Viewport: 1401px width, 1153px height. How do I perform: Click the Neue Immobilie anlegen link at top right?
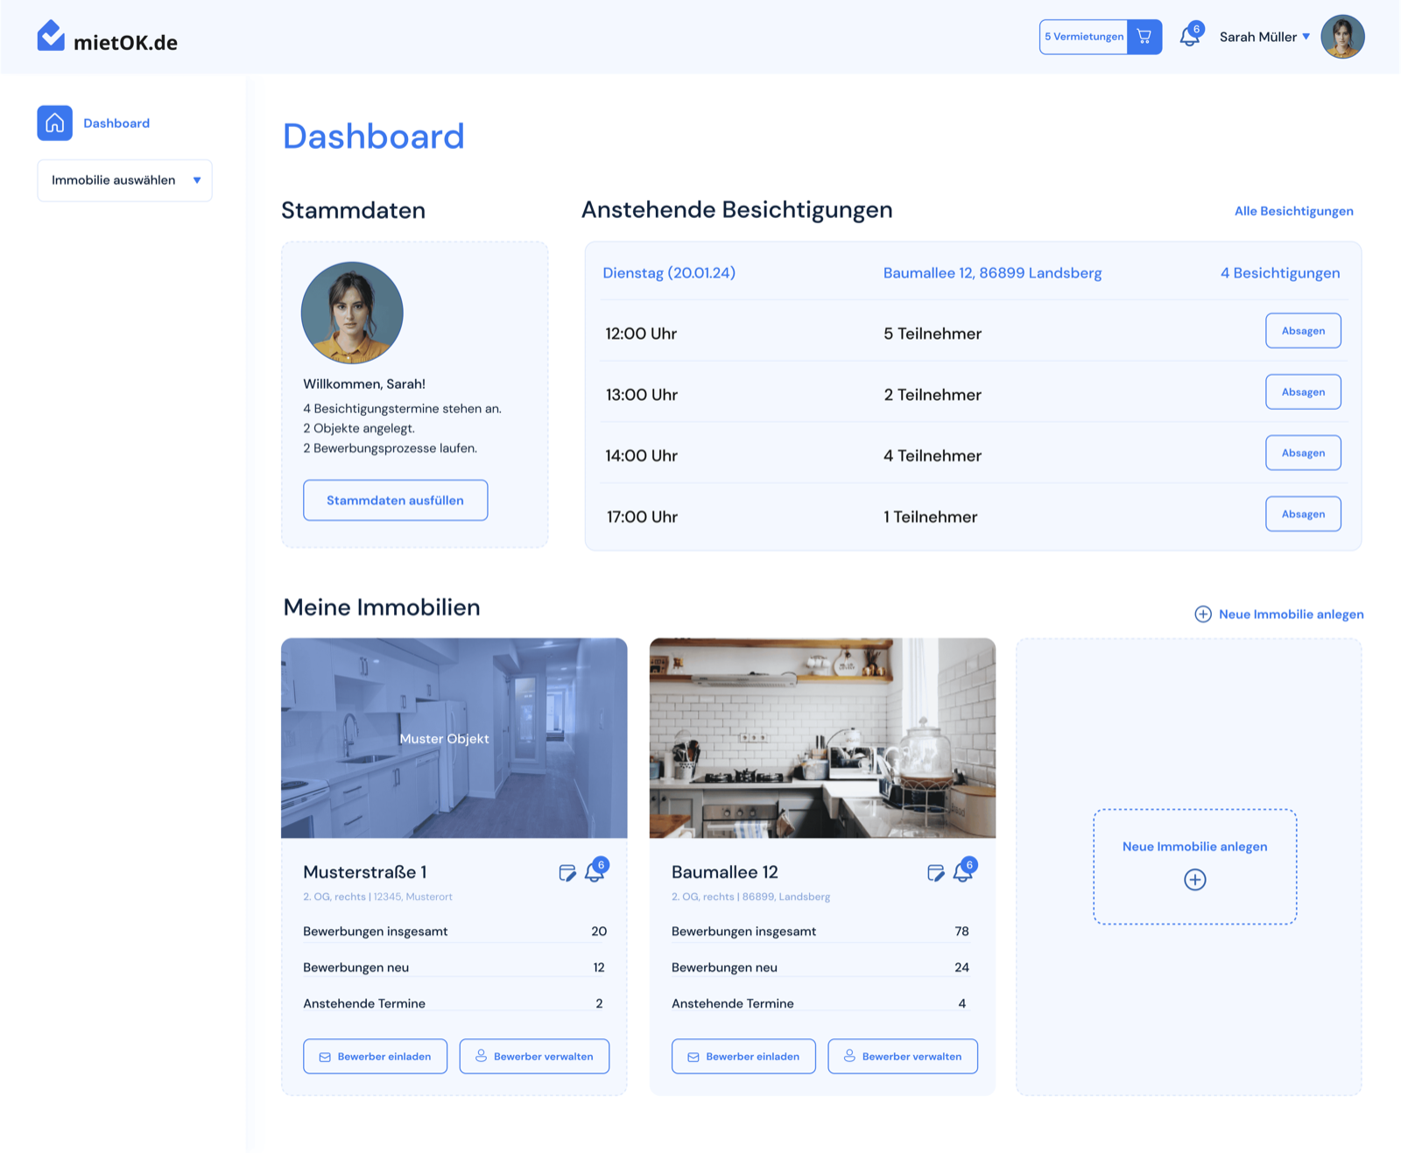pyautogui.click(x=1291, y=615)
